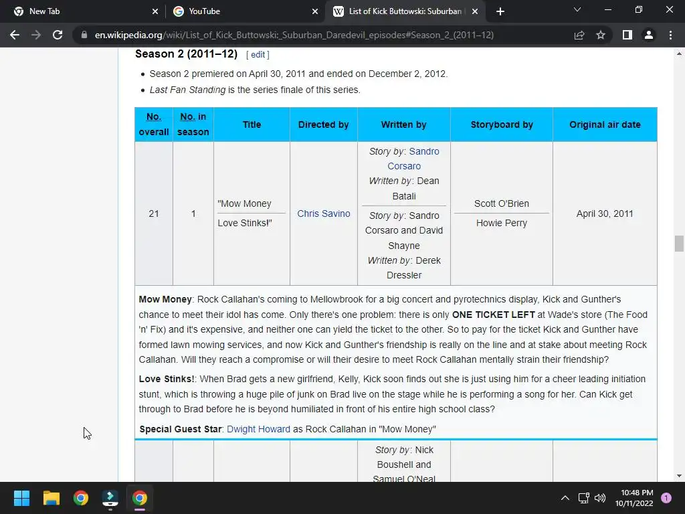Screen dimensions: 685x514
Task: Open the Chrome side panel
Action: [627, 35]
